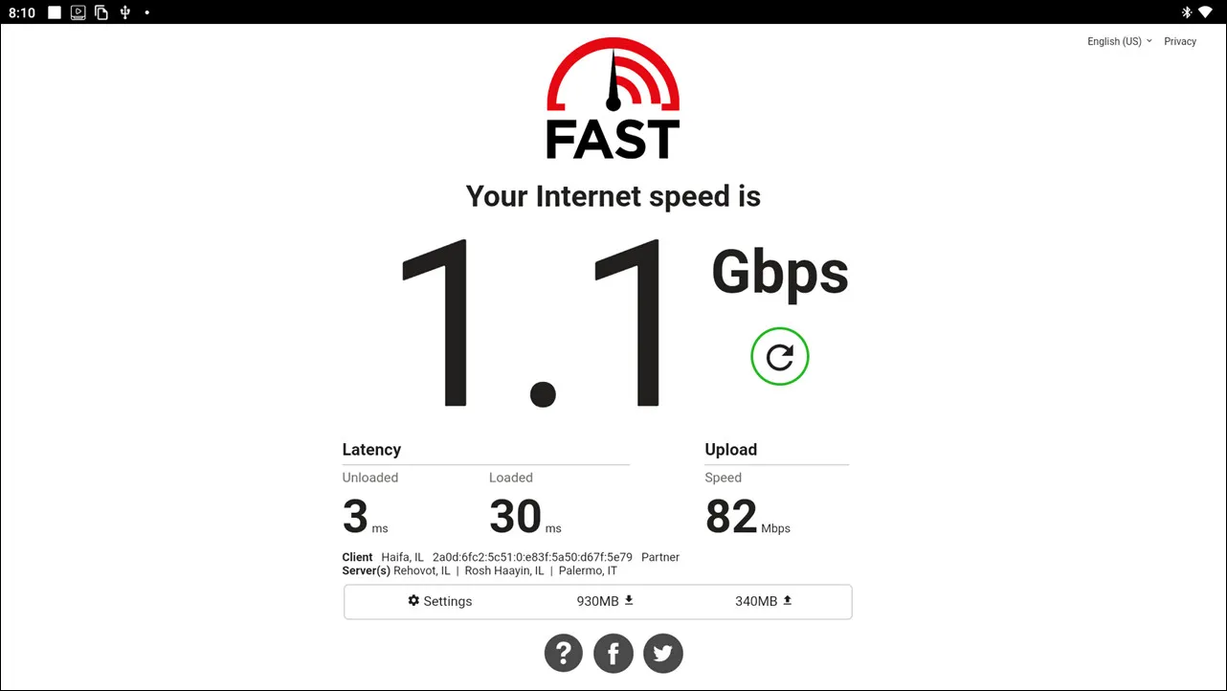This screenshot has width=1227, height=691.
Task: Click the 82 Mbps upload speed value
Action: point(747,518)
